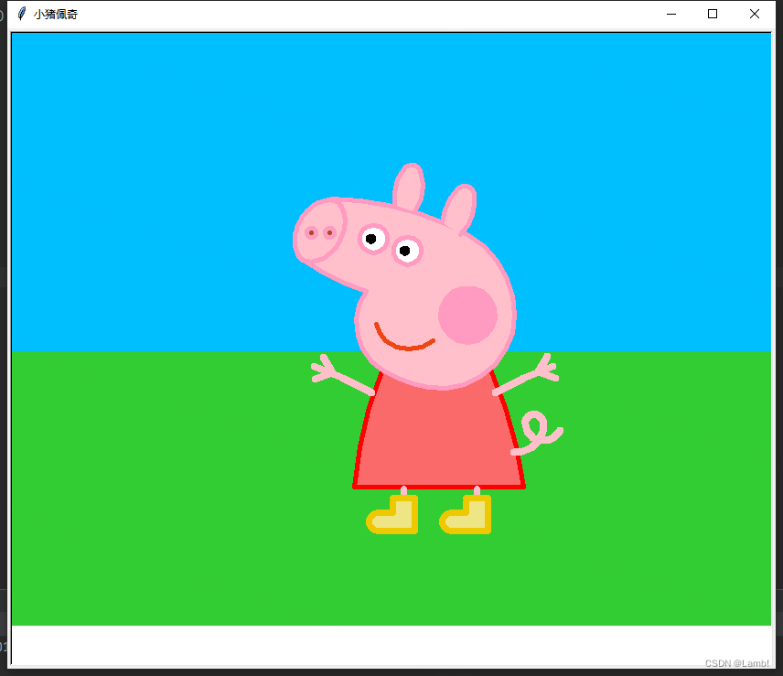Close the 小猪佩奇 window
The image size is (783, 676).
click(x=755, y=14)
